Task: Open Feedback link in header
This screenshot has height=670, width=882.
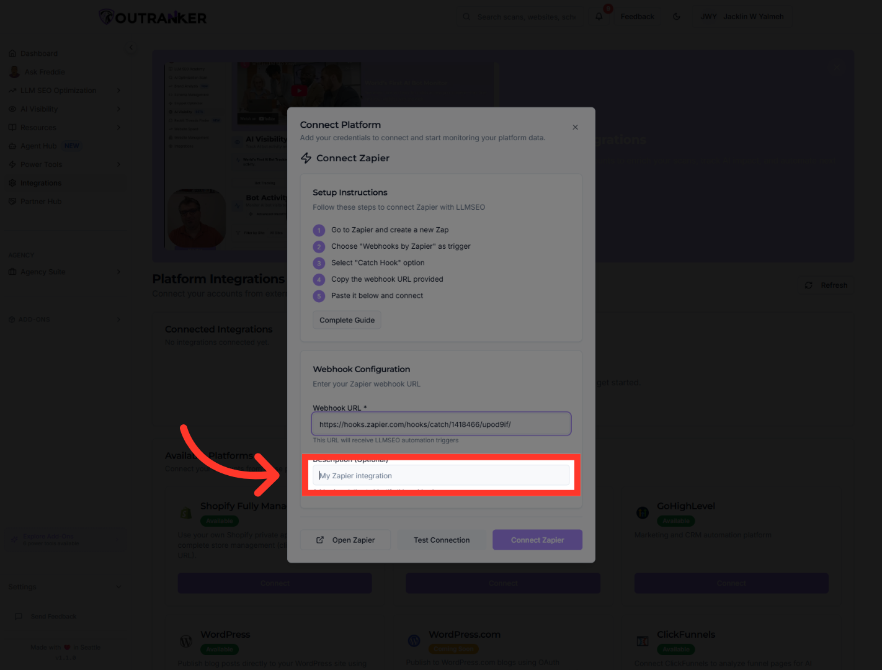Action: click(637, 17)
